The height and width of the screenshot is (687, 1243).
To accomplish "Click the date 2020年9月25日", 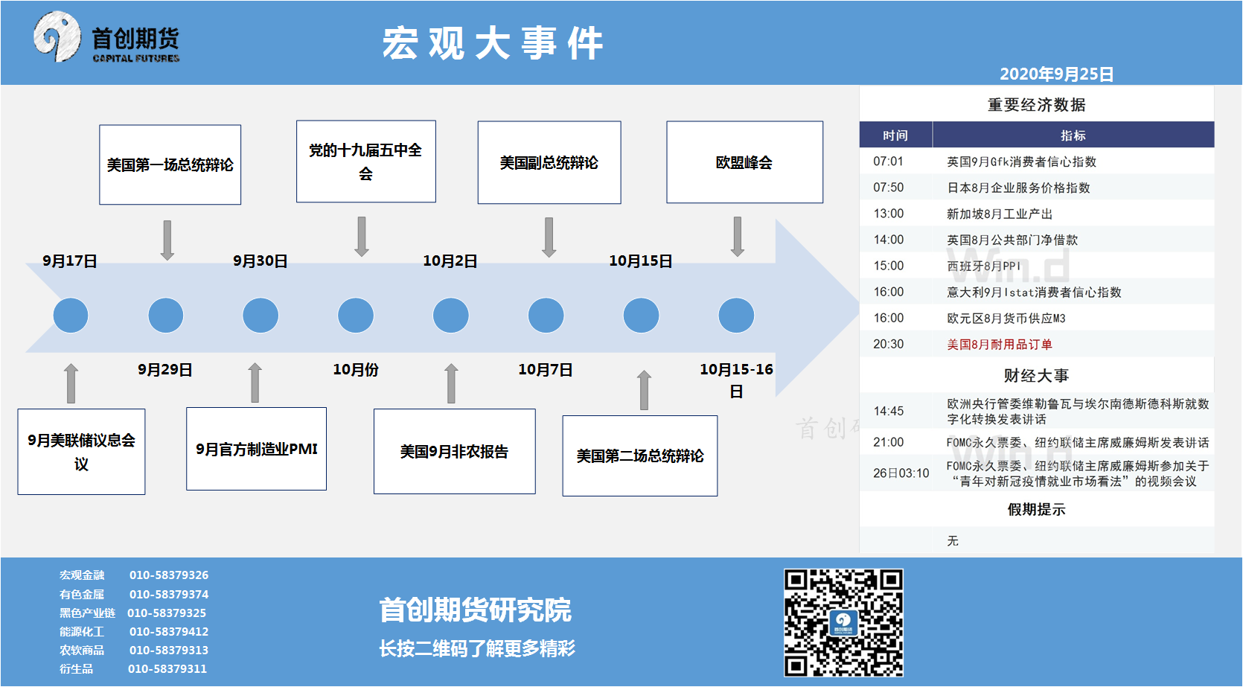I will 1056,74.
